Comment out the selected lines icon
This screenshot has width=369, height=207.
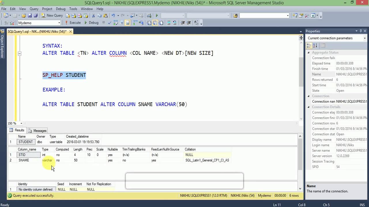click(169, 23)
